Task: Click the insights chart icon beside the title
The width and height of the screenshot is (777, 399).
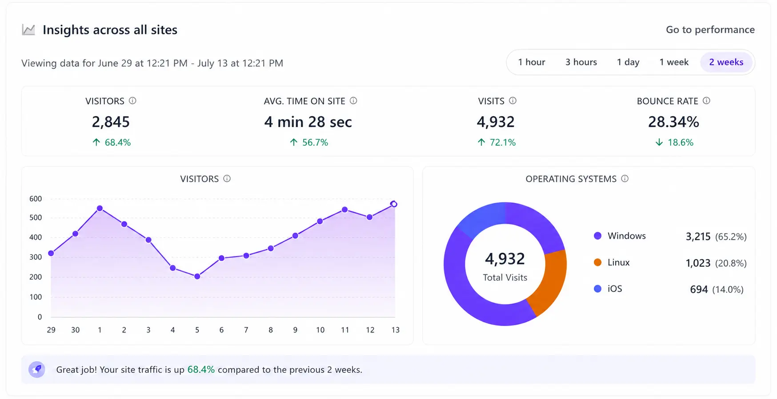Action: click(28, 30)
